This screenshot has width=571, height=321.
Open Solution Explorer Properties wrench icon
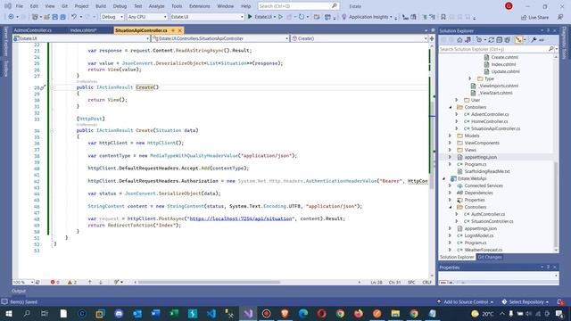(534, 39)
